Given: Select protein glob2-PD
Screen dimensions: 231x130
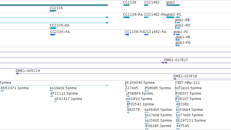Looking at the screenshot, I should click(x=177, y=45).
